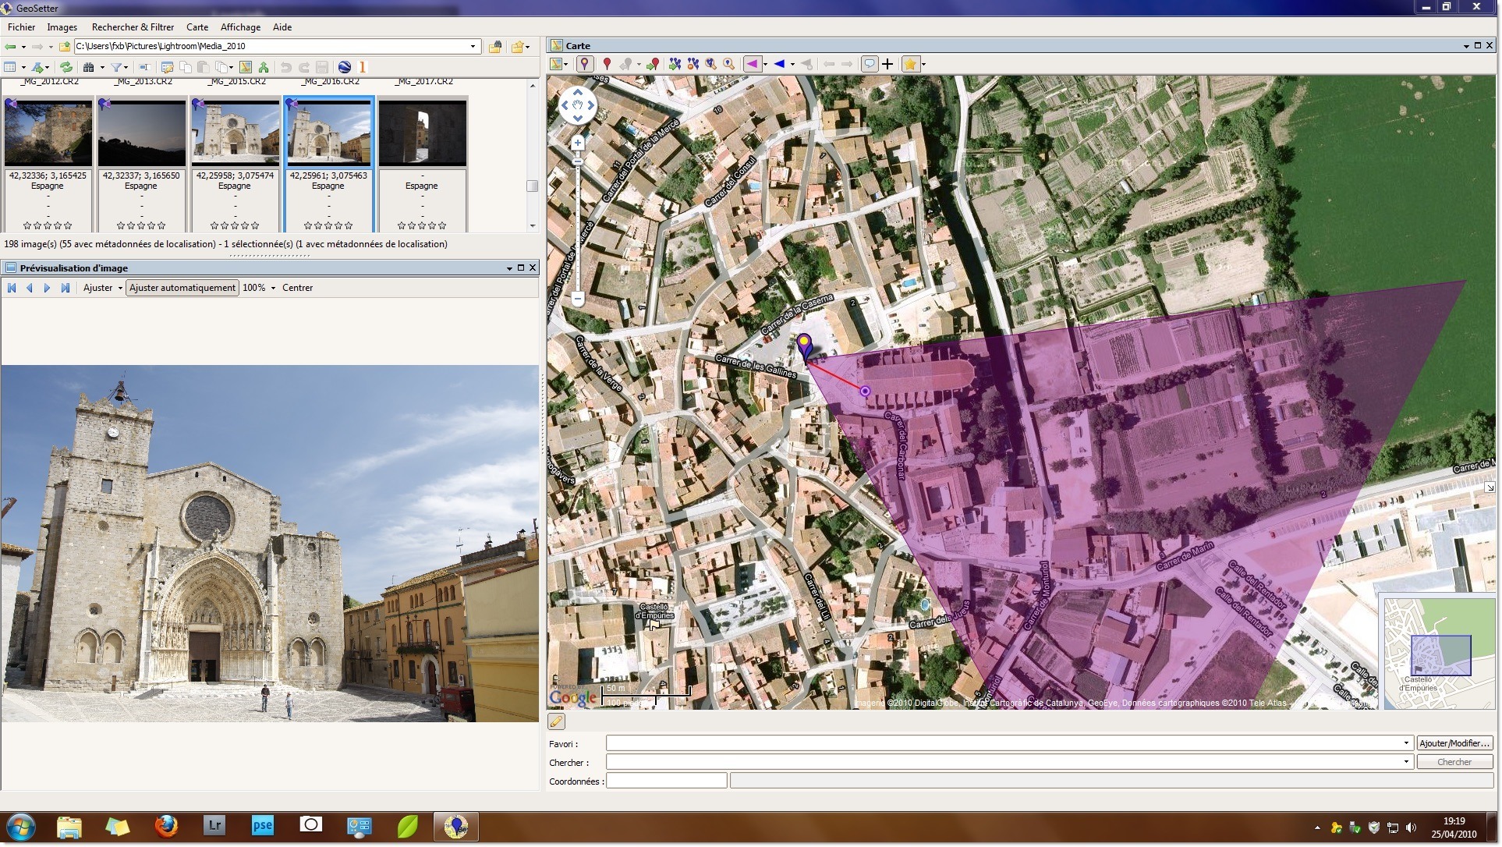Toggle the crosshair plus button

click(x=887, y=64)
